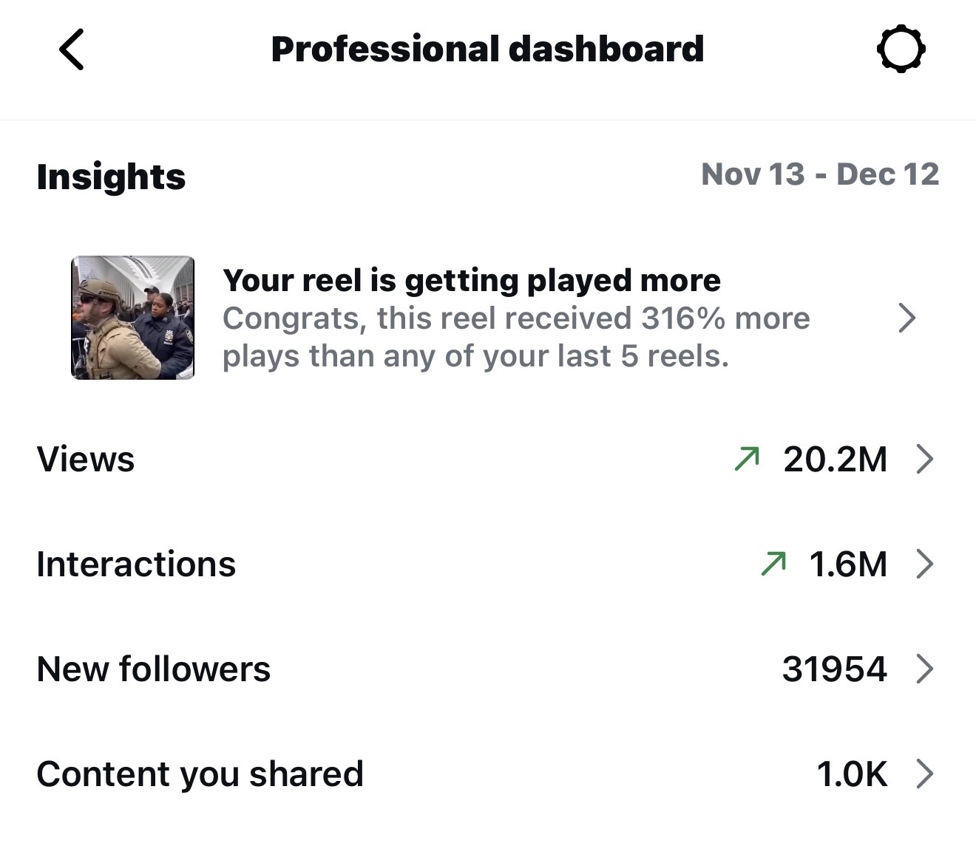This screenshot has height=843, width=976.
Task: Click the green upward arrow beside Views
Action: 747,459
